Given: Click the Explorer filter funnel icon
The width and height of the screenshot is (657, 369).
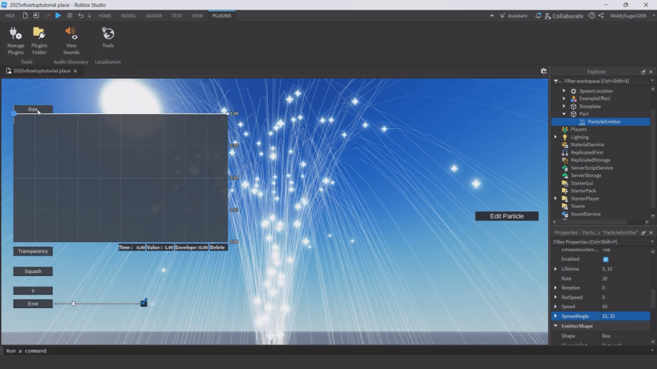Looking at the screenshot, I should tap(556, 81).
